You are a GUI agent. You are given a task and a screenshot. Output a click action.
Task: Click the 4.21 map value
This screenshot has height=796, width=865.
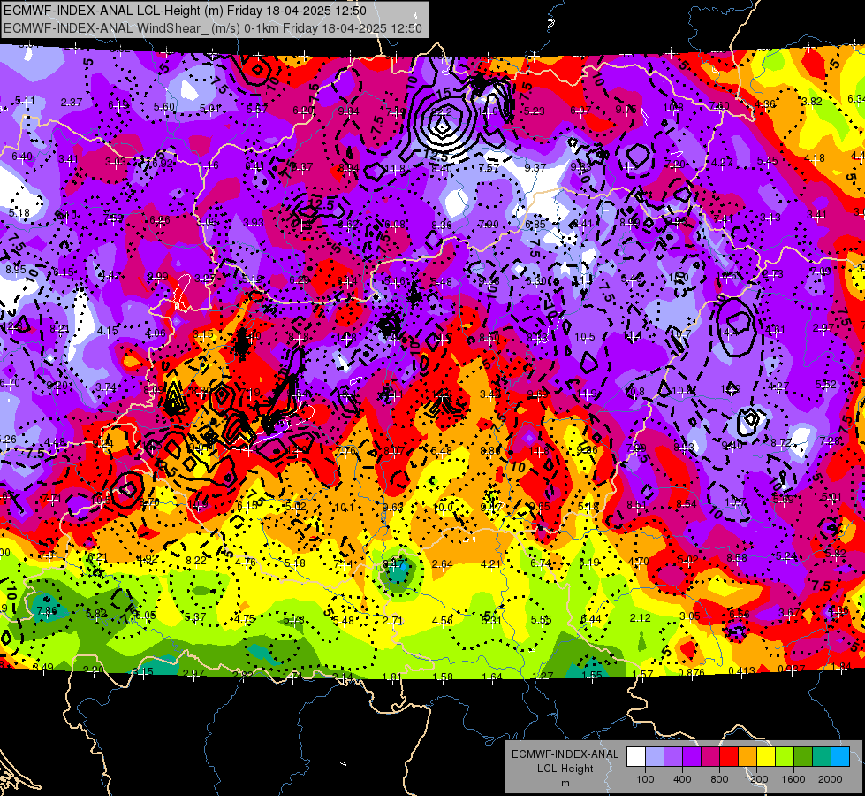pos(490,564)
